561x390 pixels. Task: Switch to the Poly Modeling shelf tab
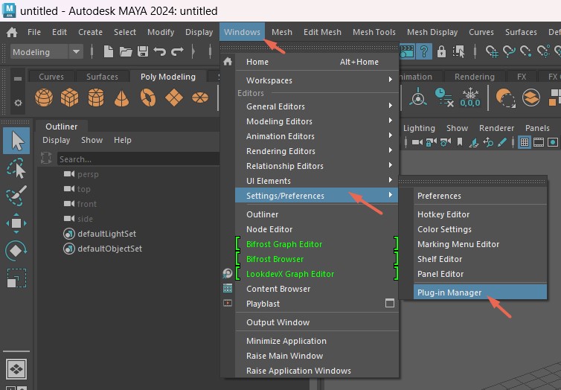(168, 77)
